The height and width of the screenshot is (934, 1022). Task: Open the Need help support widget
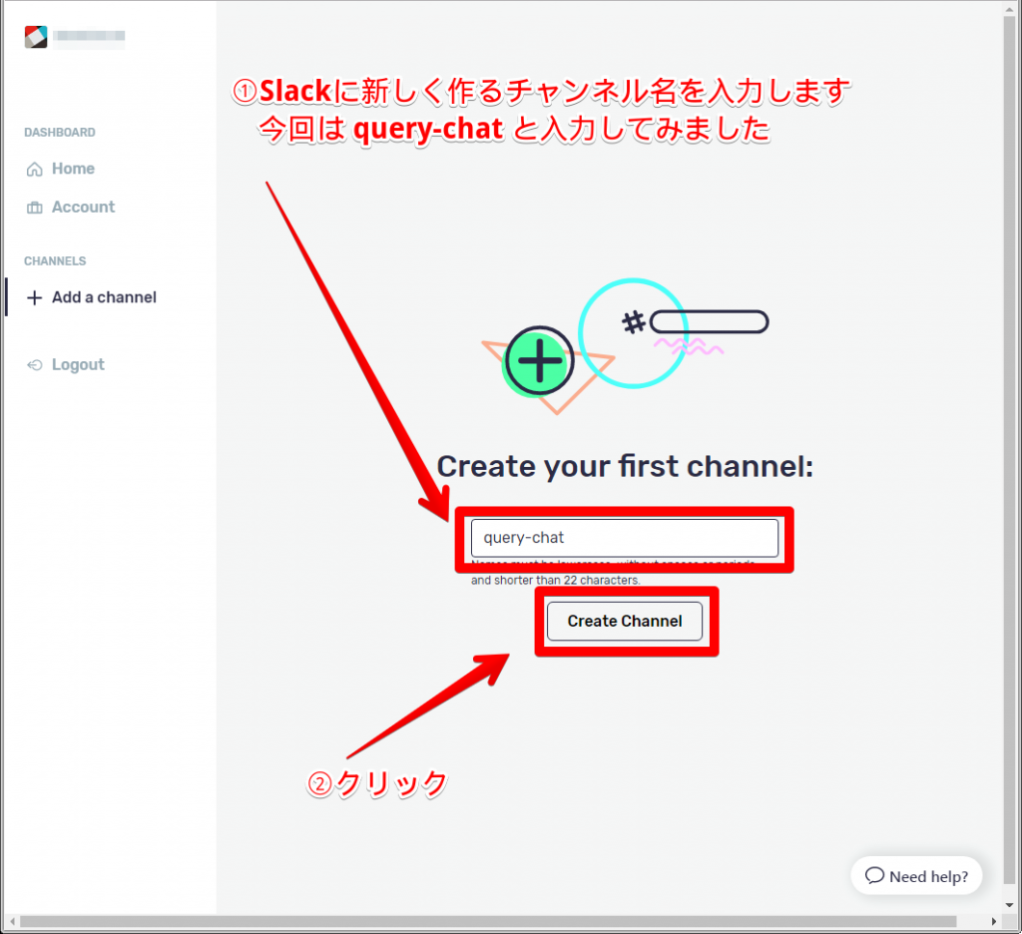[916, 876]
